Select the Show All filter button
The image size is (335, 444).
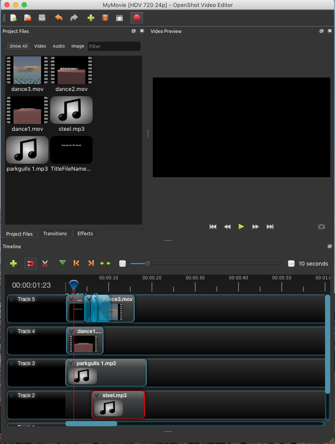[x=18, y=46]
